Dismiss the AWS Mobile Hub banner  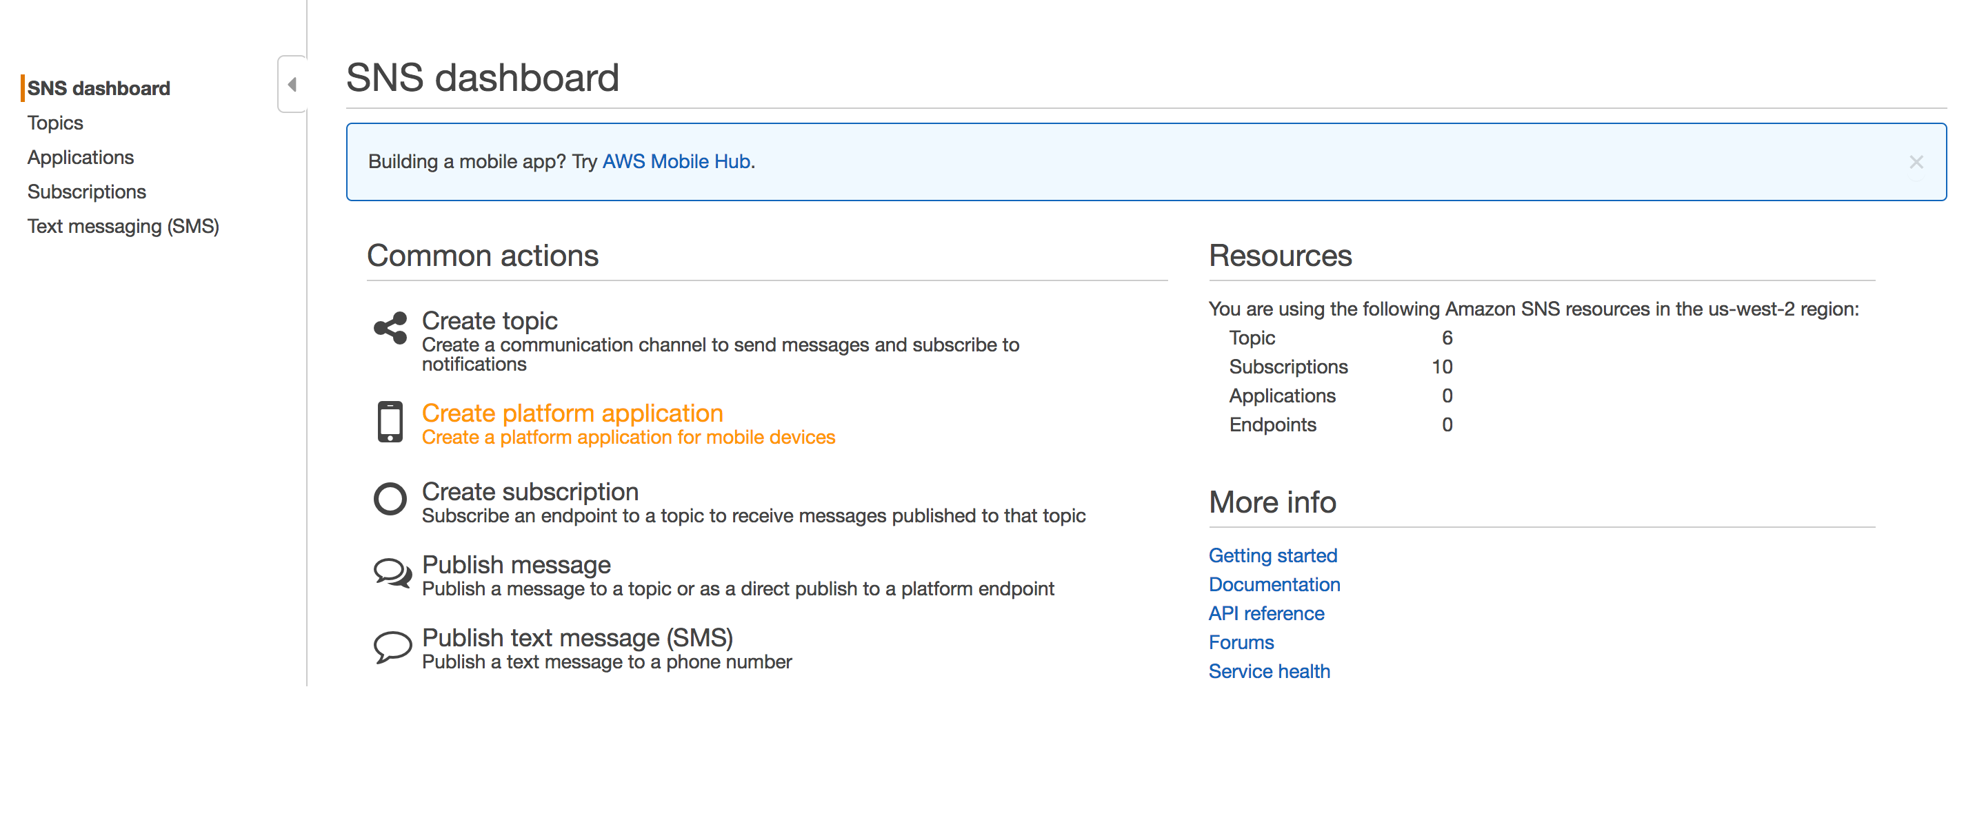tap(1916, 162)
